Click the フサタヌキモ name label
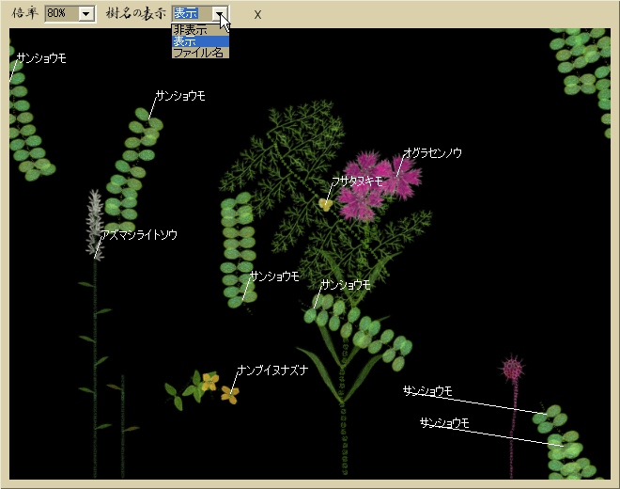 click(357, 181)
